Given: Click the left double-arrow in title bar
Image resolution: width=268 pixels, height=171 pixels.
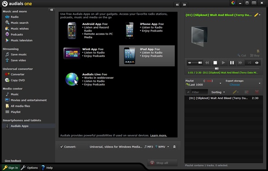Looking at the screenshot, I should tap(177, 4).
